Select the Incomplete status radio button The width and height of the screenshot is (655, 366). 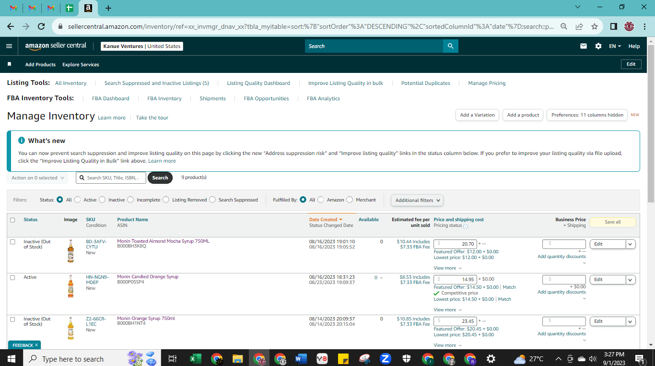tap(130, 200)
